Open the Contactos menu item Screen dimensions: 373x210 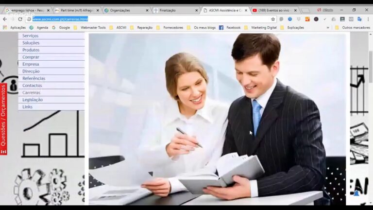click(x=51, y=86)
